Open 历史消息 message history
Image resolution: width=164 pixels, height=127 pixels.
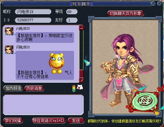[34, 88]
